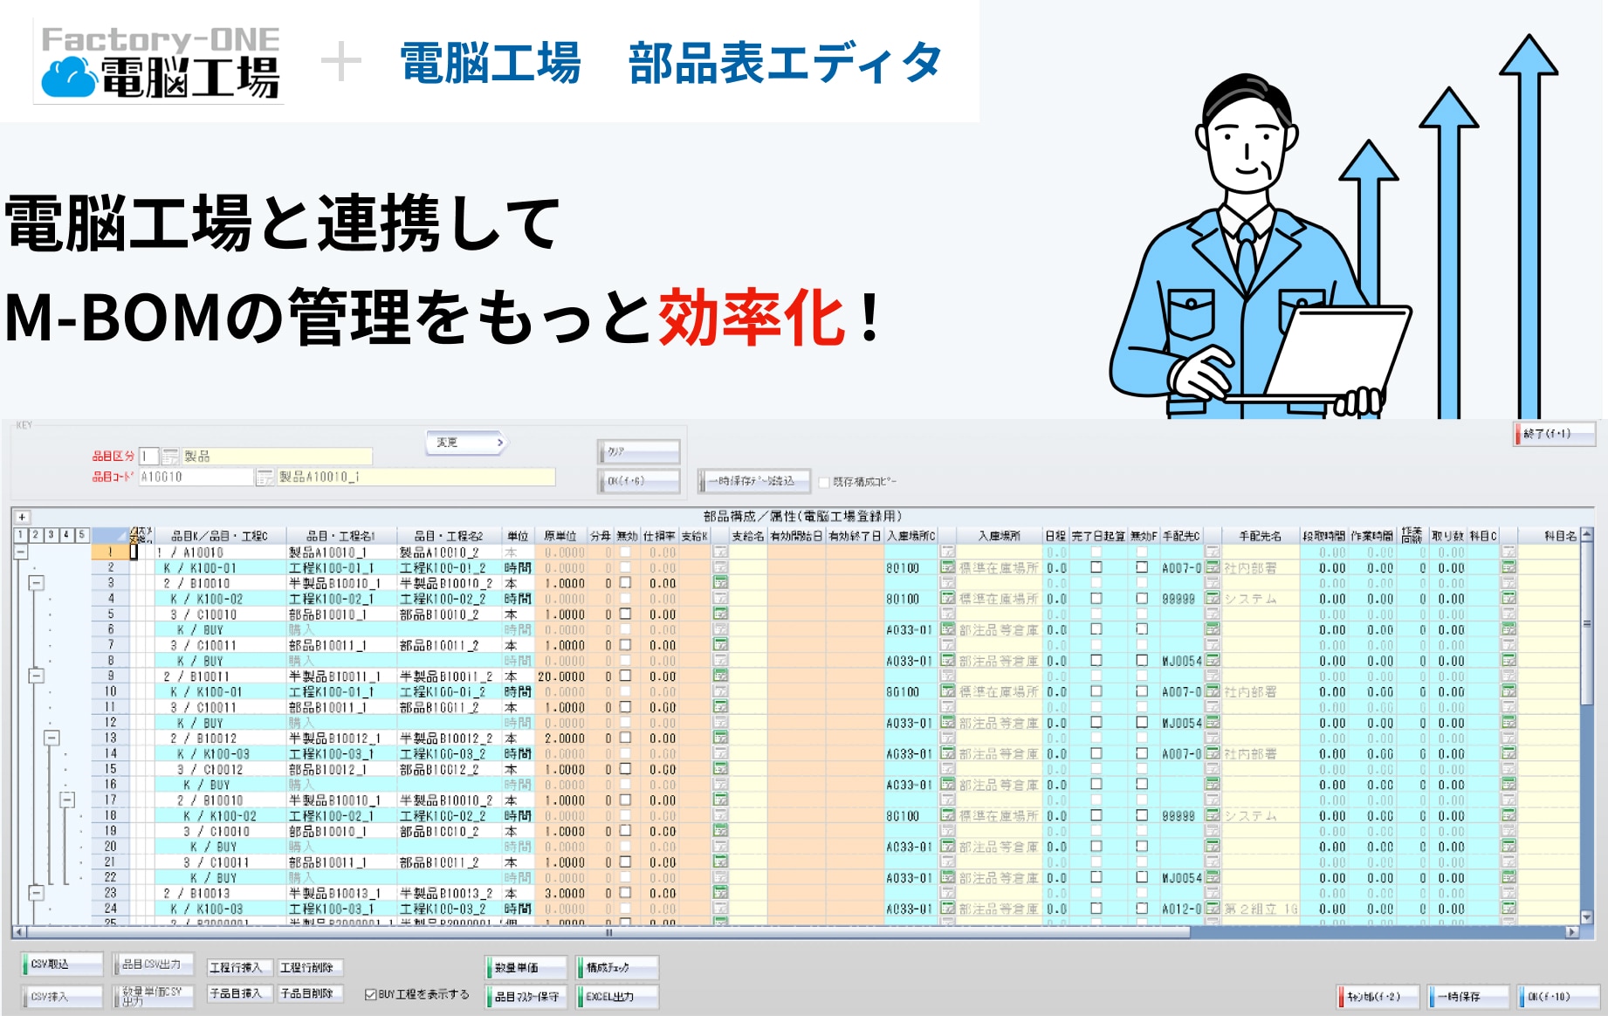Collapse the row 3 B10010 tree branch
The height and width of the screenshot is (1016, 1608).
coord(36,583)
